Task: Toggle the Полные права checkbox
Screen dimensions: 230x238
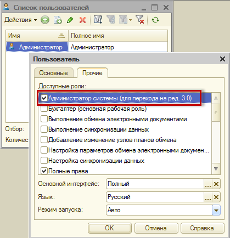Action: coord(44,171)
